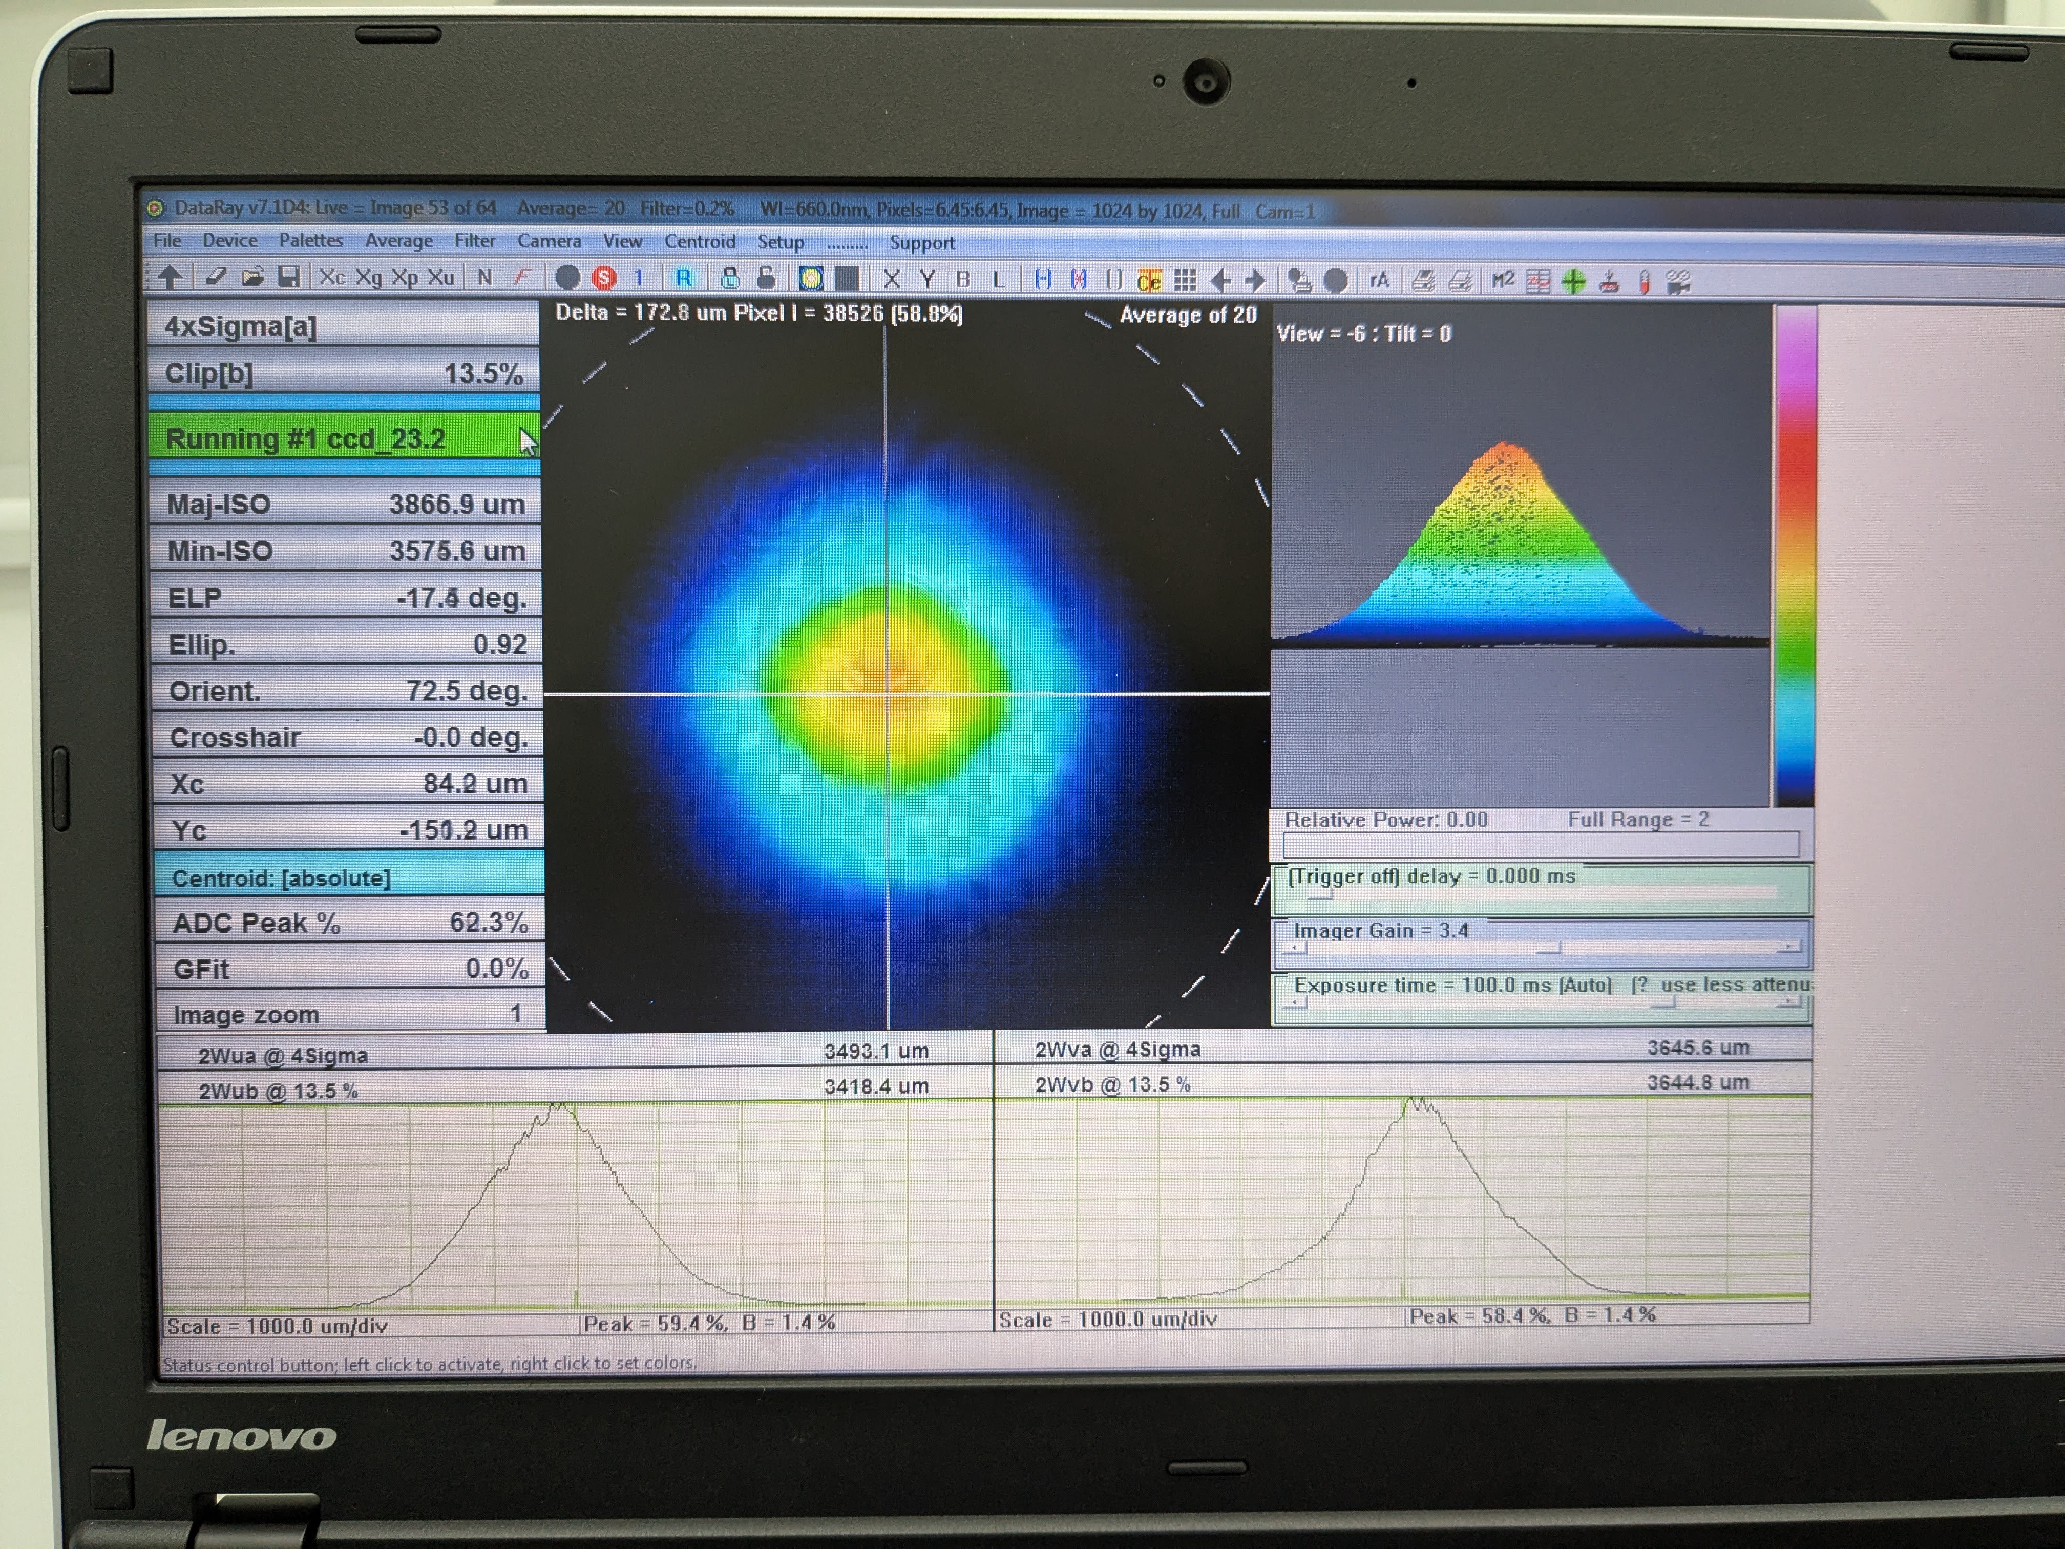
Task: Open the 4xSigma[a] width mode selector
Action: 344,326
